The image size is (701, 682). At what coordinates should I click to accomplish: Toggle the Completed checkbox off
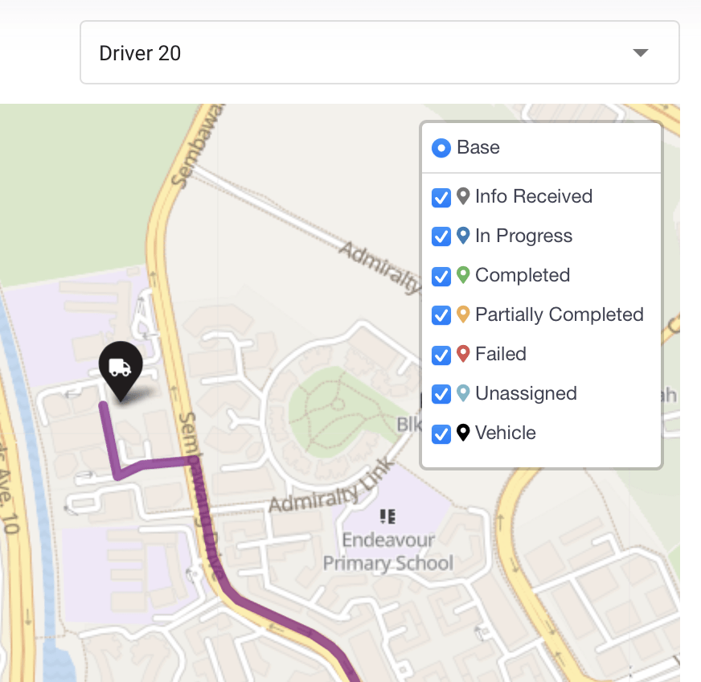(441, 276)
